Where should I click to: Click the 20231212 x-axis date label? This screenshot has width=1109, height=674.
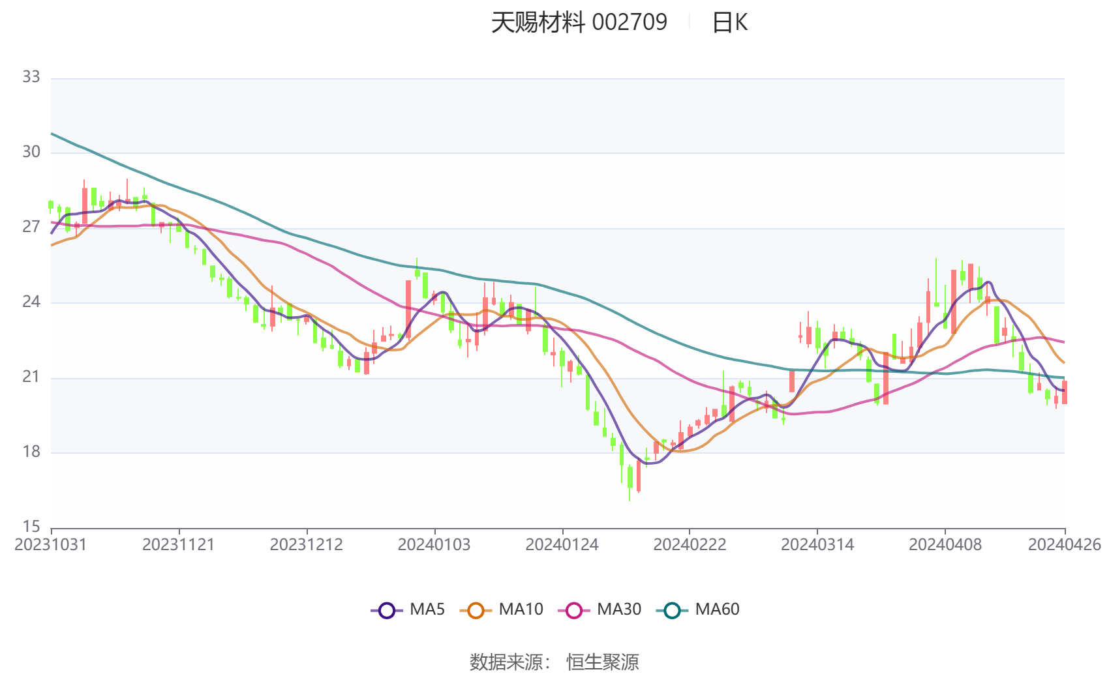(307, 545)
